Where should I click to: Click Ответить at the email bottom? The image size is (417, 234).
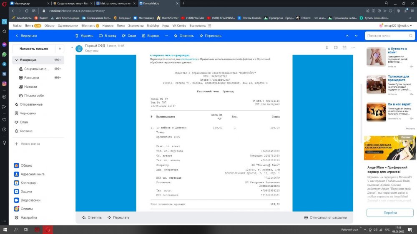click(92, 217)
